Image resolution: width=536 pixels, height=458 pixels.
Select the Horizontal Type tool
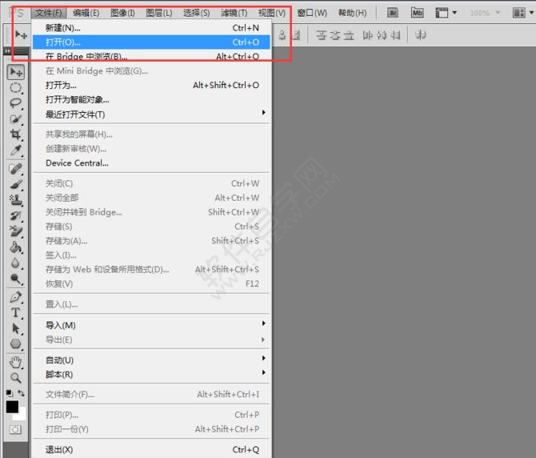click(16, 312)
